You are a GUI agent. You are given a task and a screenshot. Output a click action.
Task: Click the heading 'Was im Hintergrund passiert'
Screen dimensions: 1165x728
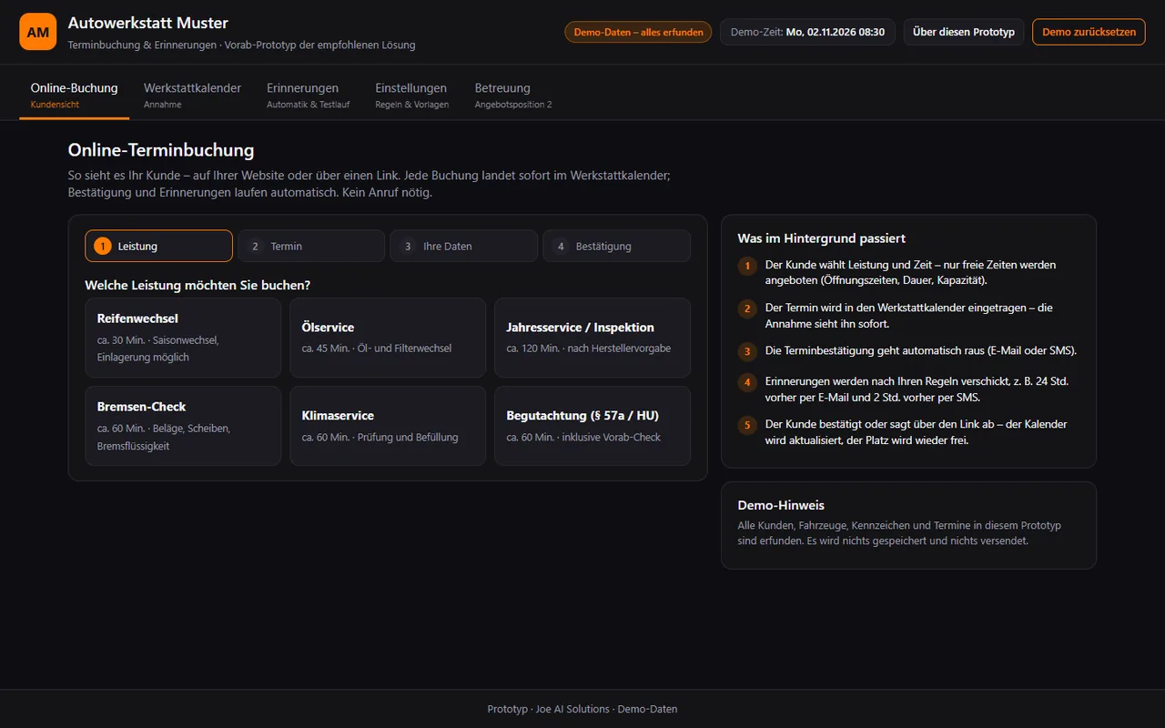coord(821,238)
